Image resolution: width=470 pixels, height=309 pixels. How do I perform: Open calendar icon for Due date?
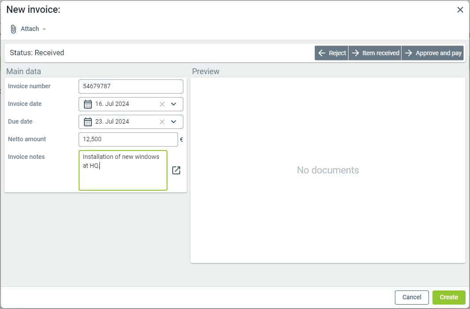coord(88,122)
